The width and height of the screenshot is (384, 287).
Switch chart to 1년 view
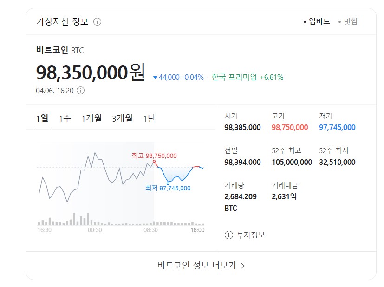click(x=149, y=118)
